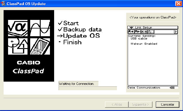
Task: Click the sine wave graph logo tile
Action: 40,28
